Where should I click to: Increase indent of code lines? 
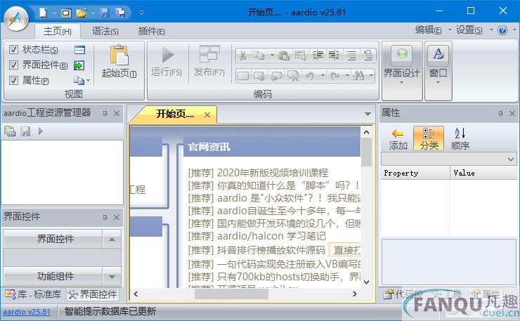[x=318, y=55]
